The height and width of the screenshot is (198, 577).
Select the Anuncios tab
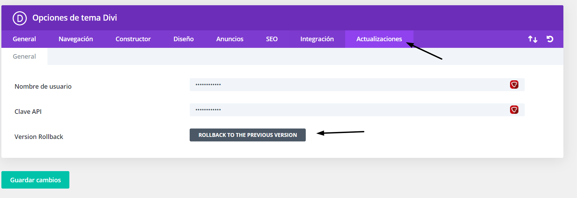(230, 39)
